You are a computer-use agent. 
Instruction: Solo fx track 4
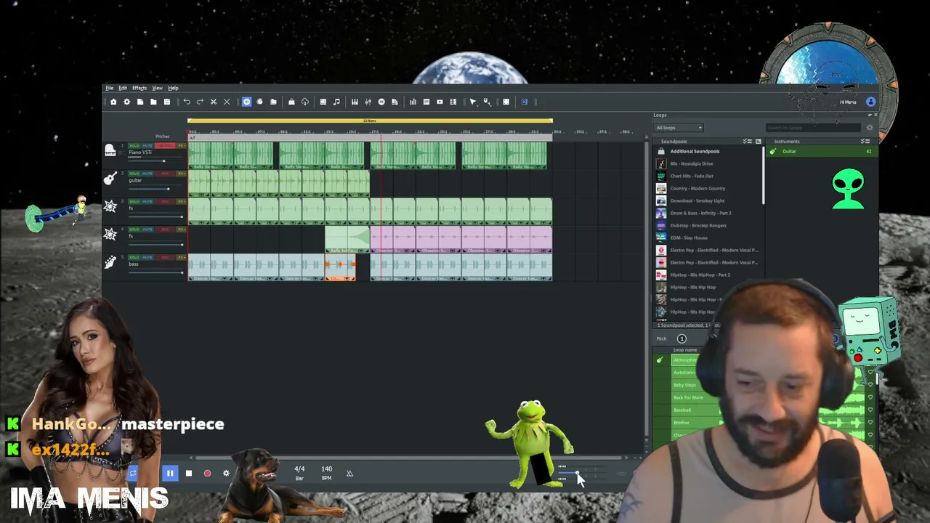134,230
